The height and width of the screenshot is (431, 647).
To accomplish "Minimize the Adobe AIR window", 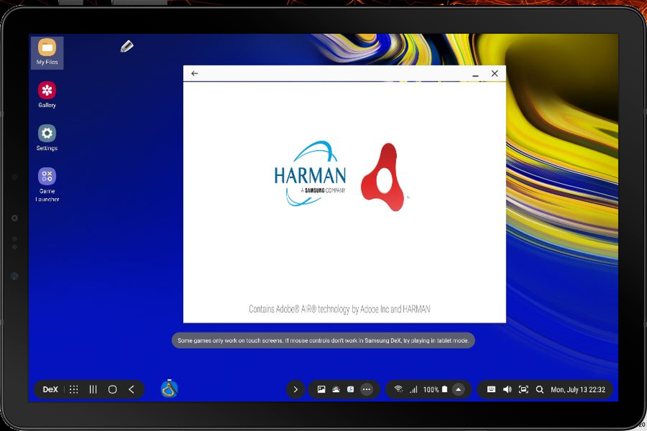I will coord(475,74).
